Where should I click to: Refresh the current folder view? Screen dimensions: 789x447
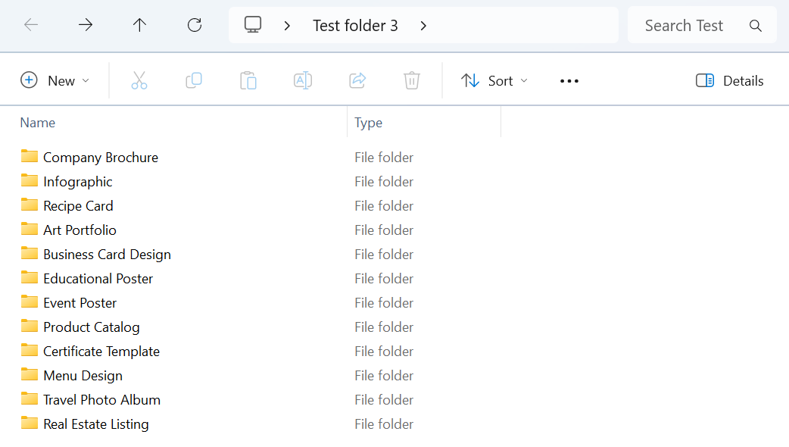[x=195, y=25]
